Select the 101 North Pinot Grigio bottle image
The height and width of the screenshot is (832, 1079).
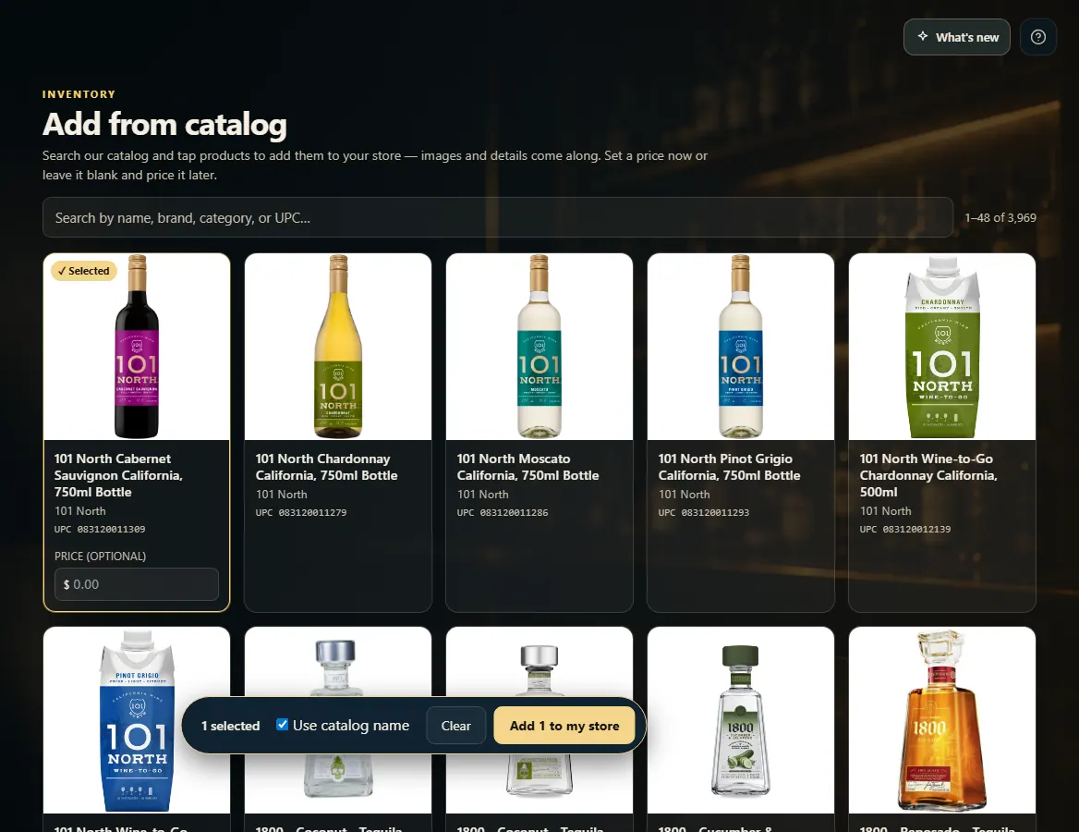point(741,347)
